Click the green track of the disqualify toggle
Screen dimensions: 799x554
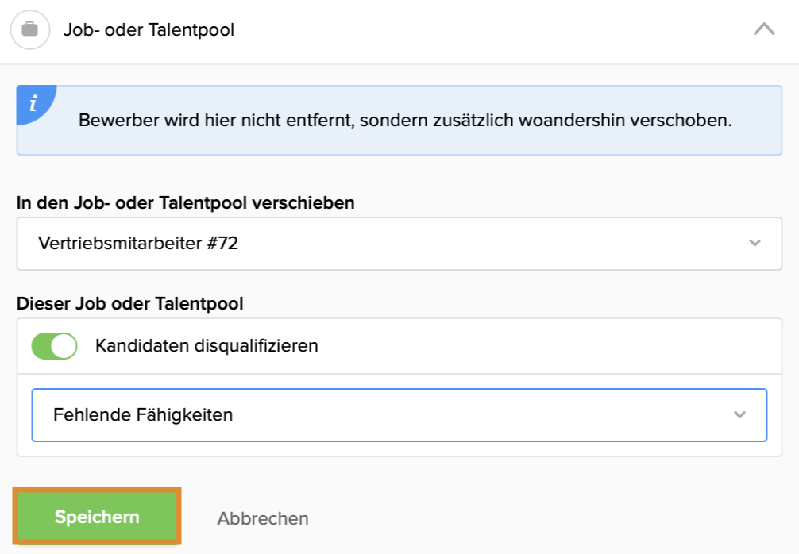pos(41,346)
